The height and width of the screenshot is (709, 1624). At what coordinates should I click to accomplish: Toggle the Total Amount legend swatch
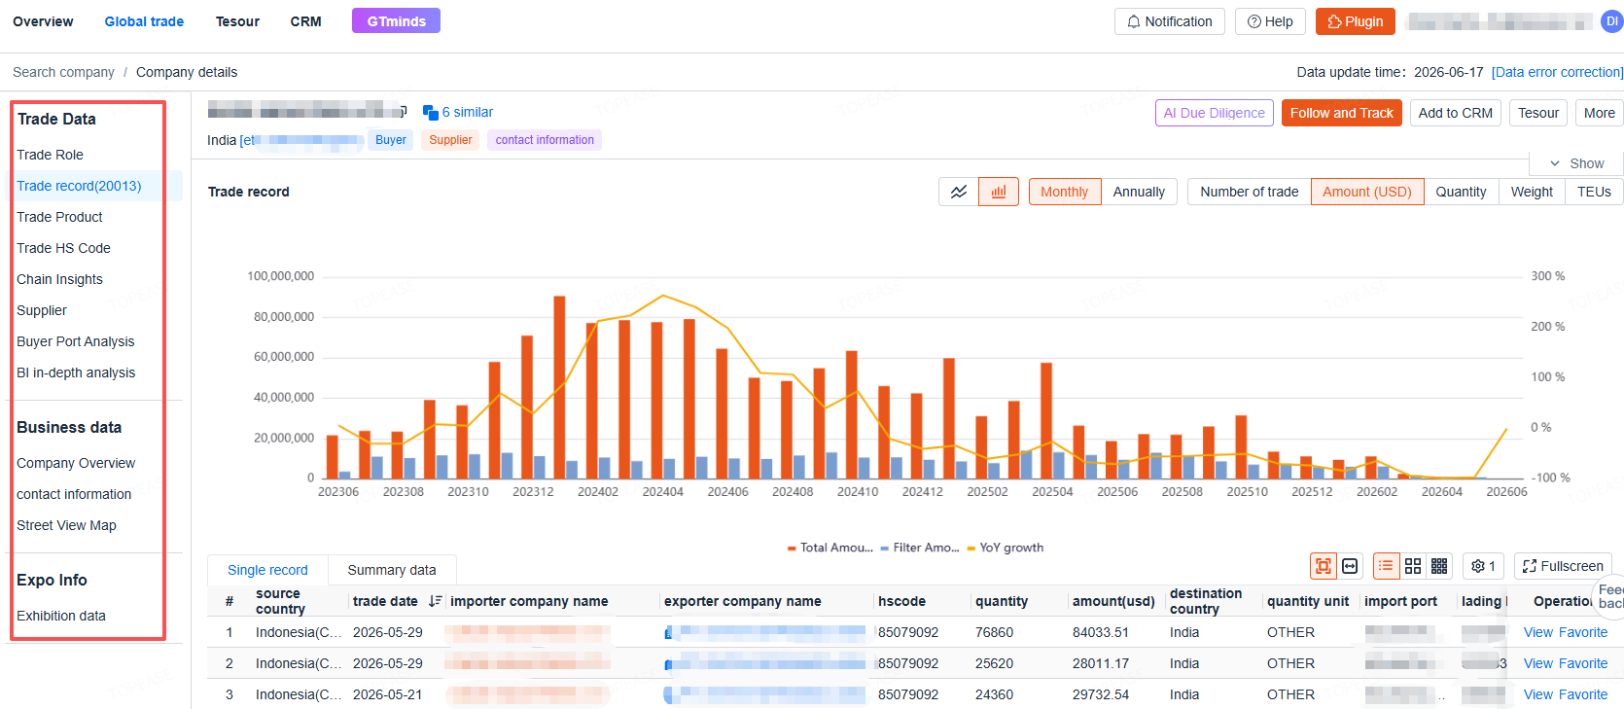click(792, 549)
